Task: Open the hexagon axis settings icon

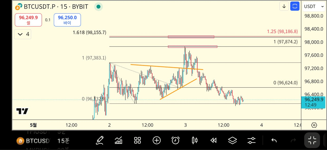Action: [314, 125]
